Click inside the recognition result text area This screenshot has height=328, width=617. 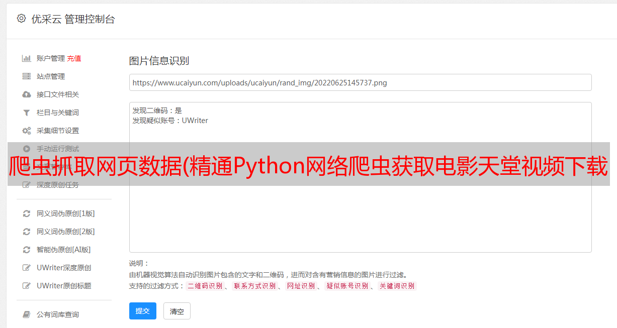coord(360,177)
